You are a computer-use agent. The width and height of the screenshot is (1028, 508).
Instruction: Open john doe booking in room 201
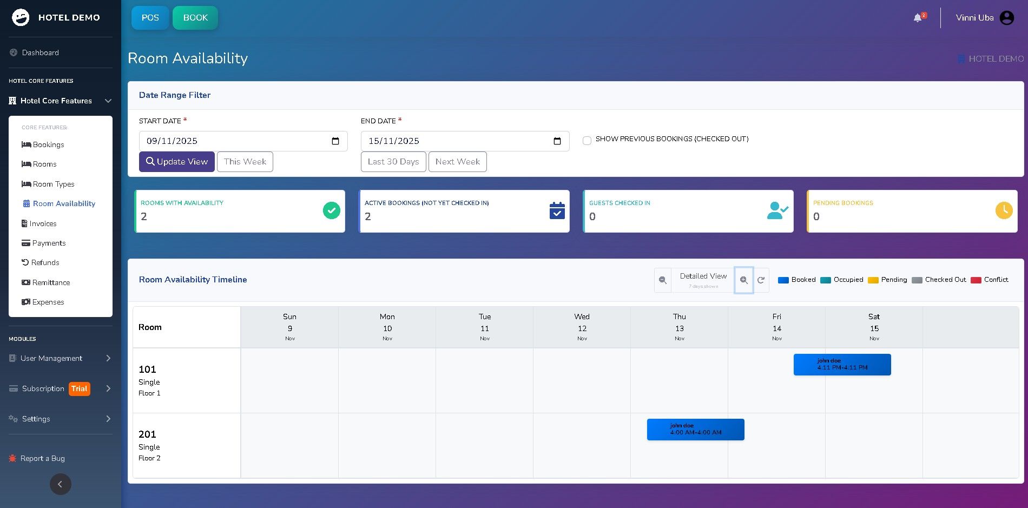click(696, 430)
